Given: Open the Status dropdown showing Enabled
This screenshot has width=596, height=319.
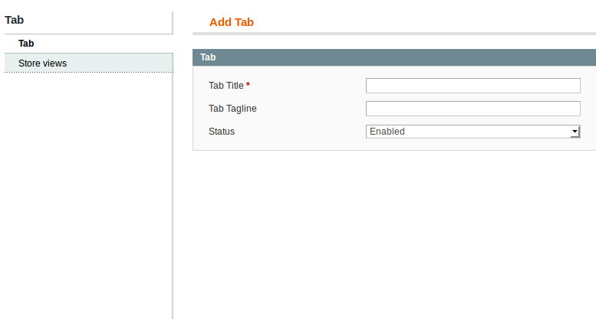Looking at the screenshot, I should [473, 132].
